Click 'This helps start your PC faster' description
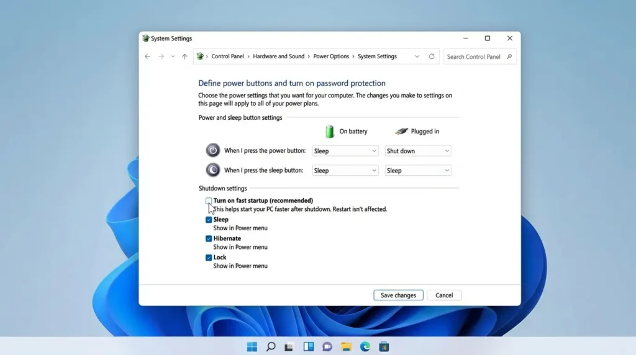Image resolution: width=636 pixels, height=355 pixels. 300,209
